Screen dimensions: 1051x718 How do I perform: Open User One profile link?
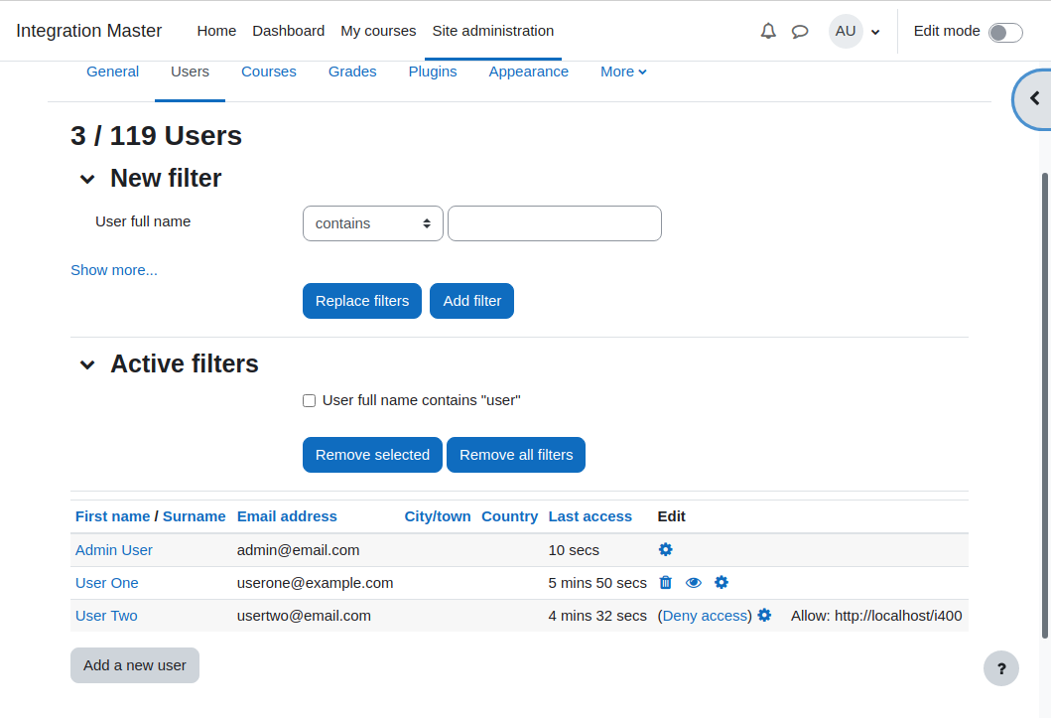pos(106,583)
